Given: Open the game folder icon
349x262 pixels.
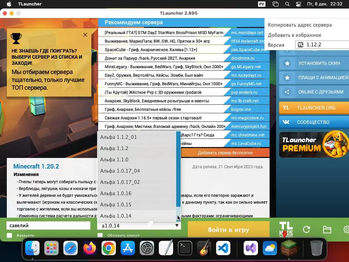Looking at the screenshot, I should pyautogui.click(x=327, y=230).
